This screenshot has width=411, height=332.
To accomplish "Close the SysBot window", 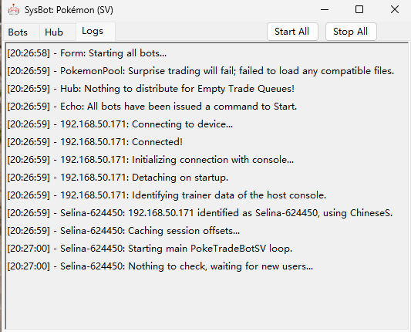I will pyautogui.click(x=395, y=10).
